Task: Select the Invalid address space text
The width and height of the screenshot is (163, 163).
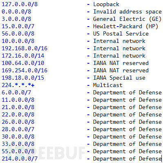Action: [x=127, y=12]
